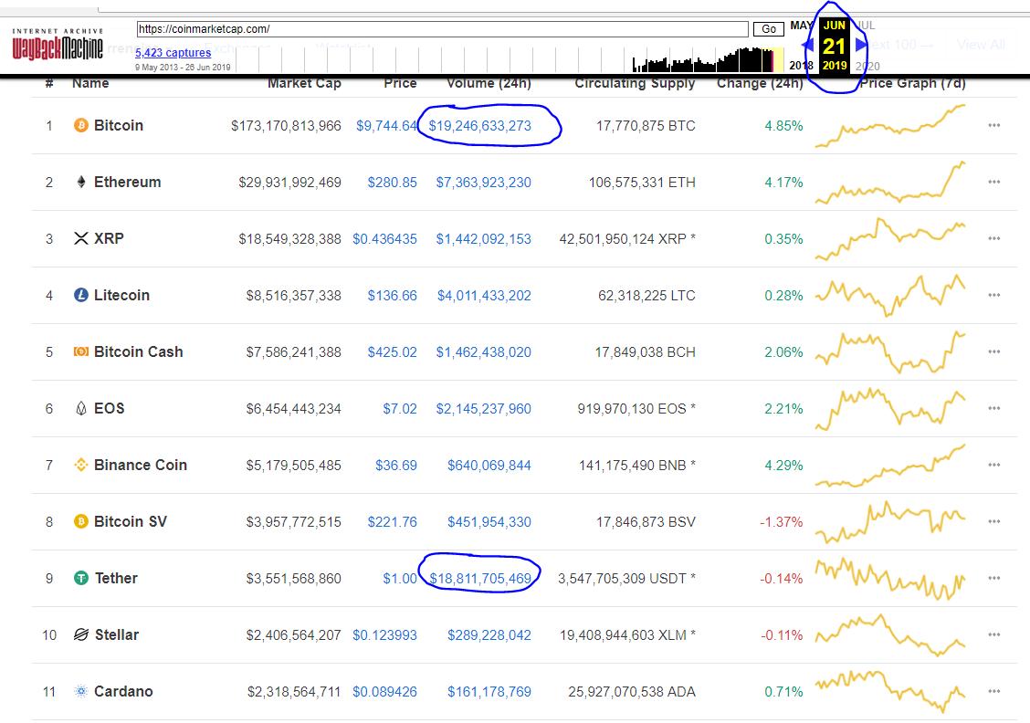The height and width of the screenshot is (723, 1030).
Task: Click the Litecoin logo icon
Action: coord(80,295)
